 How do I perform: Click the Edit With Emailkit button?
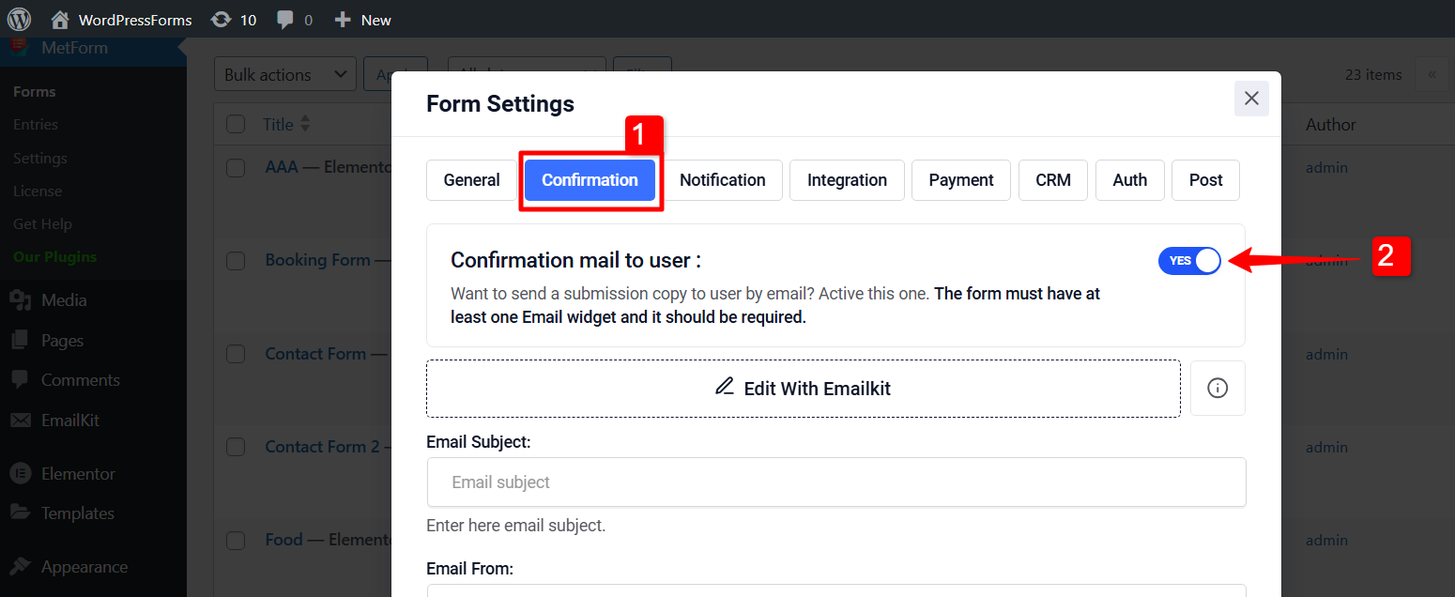(x=804, y=388)
